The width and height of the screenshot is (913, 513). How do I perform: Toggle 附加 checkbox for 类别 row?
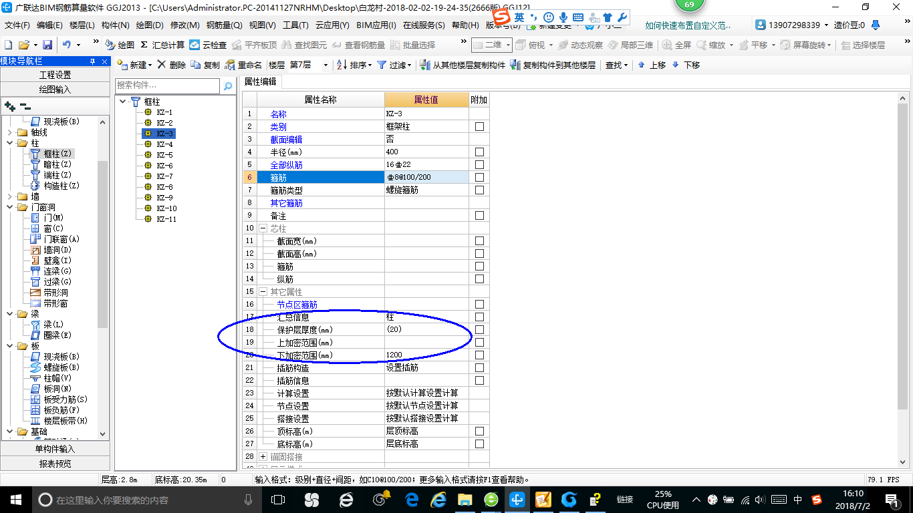pyautogui.click(x=479, y=127)
